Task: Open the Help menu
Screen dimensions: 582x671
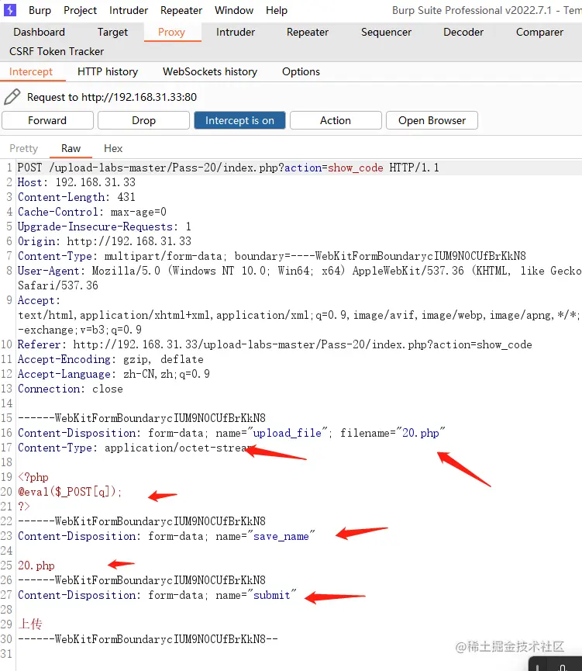Action: click(x=276, y=10)
